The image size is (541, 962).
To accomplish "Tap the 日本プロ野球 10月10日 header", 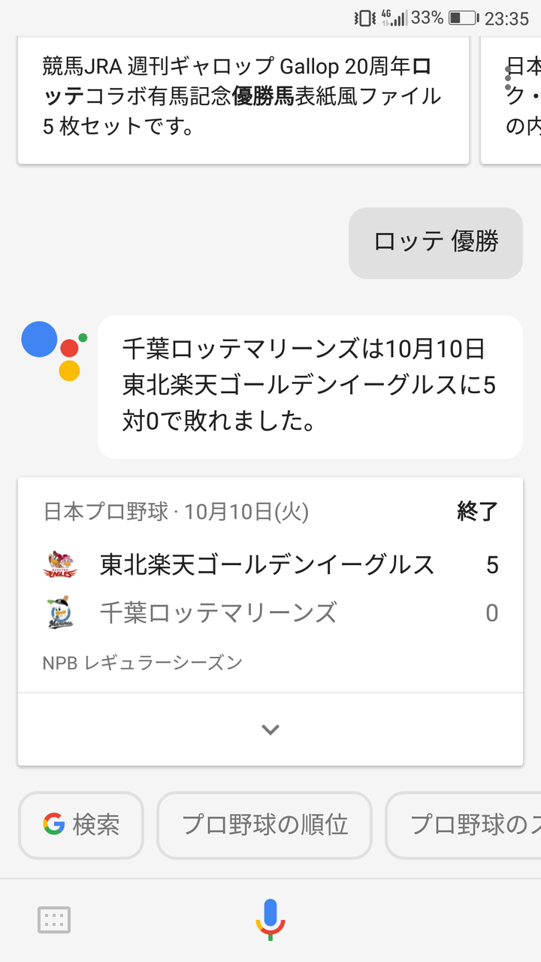I will pos(176,513).
